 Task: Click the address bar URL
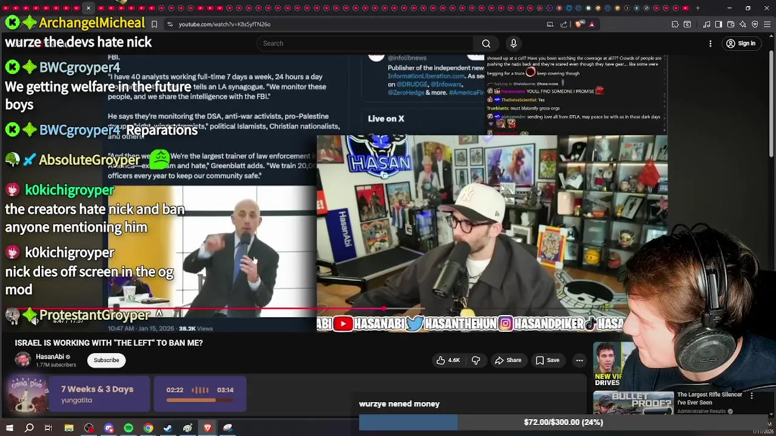[224, 24]
